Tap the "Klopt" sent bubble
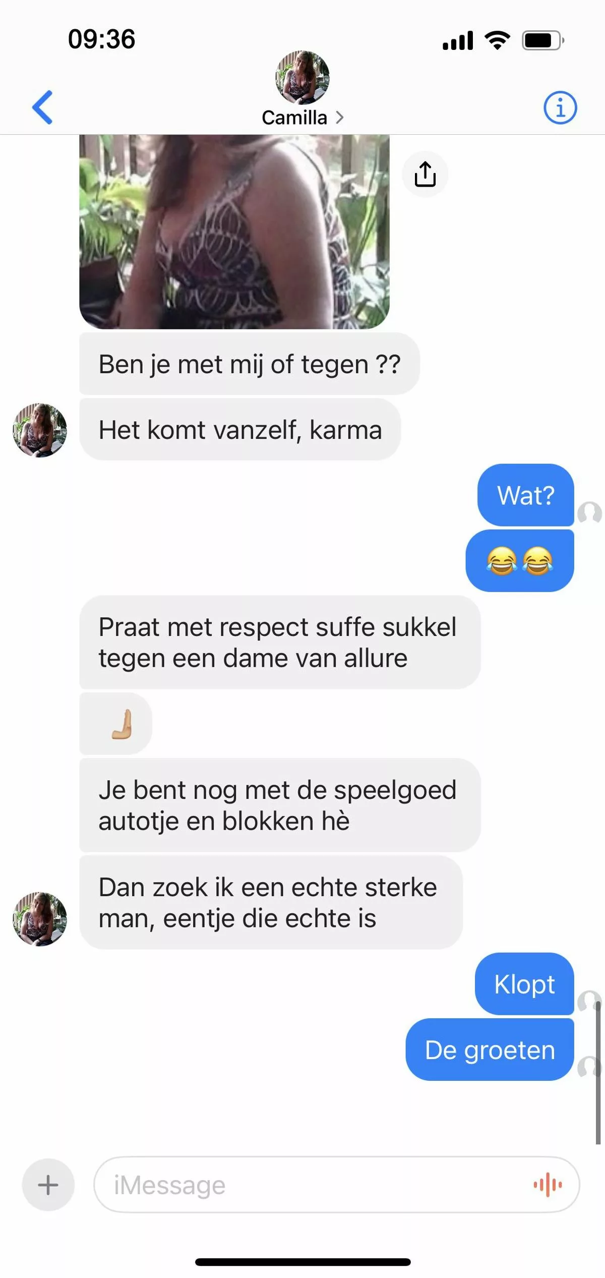This screenshot has height=1278, width=605. click(x=524, y=984)
